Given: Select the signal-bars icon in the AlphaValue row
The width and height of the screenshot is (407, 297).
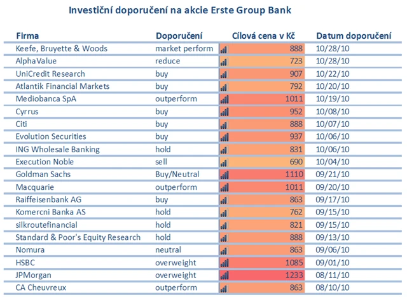Looking at the screenshot, I should coord(223,62).
